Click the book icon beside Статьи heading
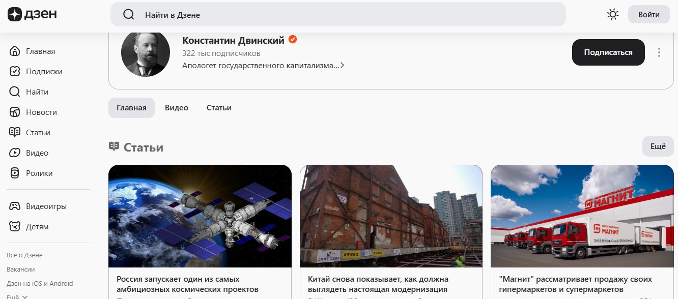Image resolution: width=678 pixels, height=299 pixels. (x=114, y=146)
